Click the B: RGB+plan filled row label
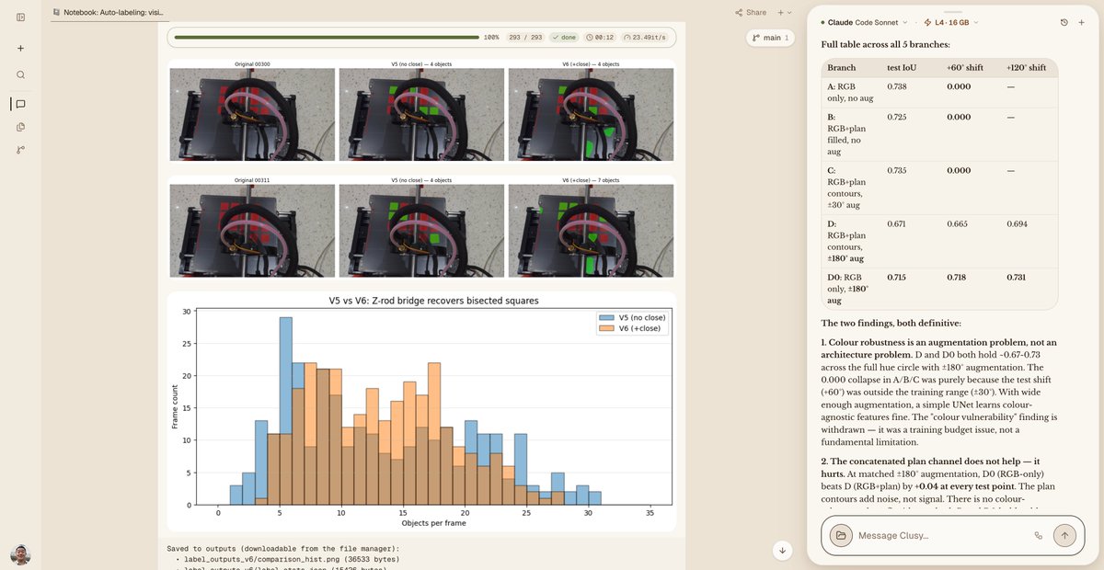This screenshot has height=570, width=1104. coord(846,134)
